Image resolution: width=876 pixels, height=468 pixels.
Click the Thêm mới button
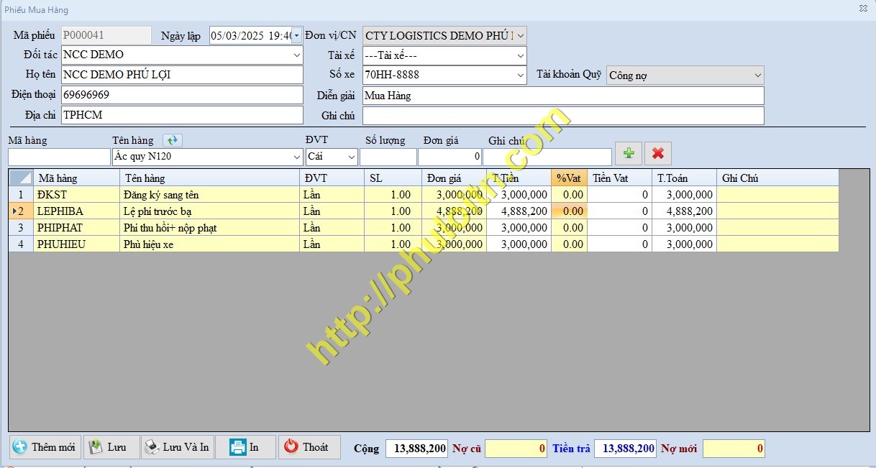(x=45, y=447)
